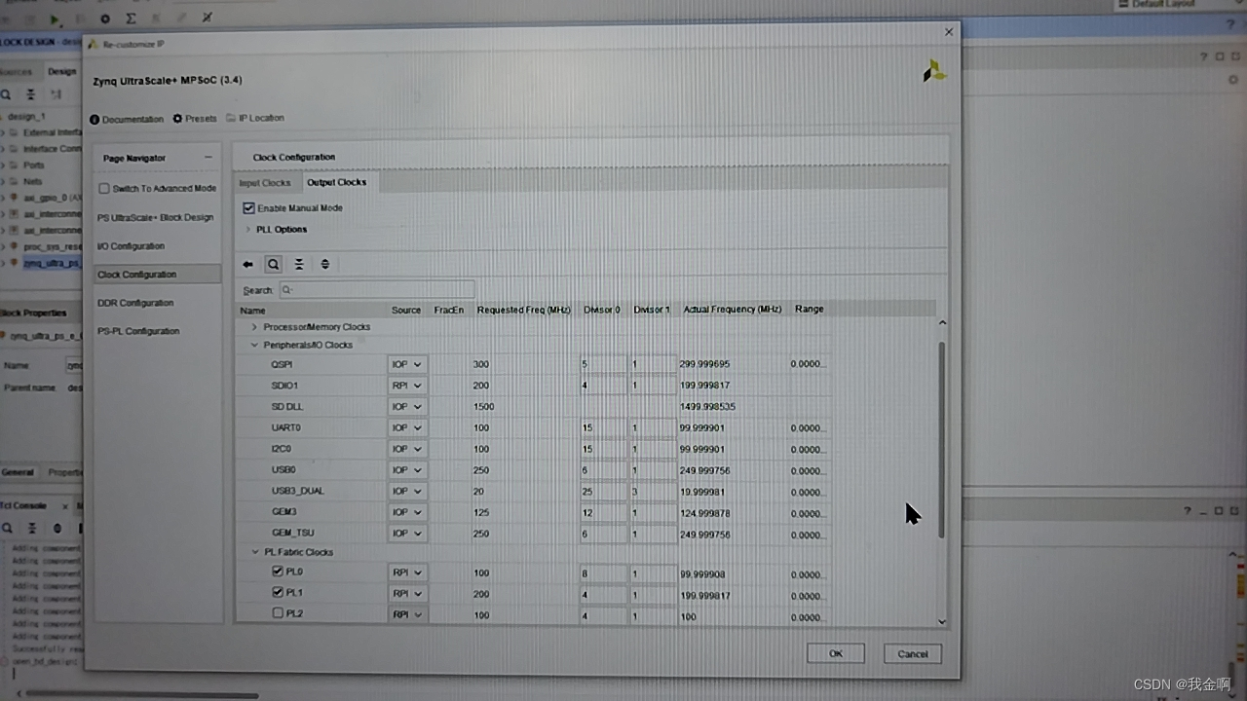This screenshot has width=1247, height=701.
Task: Uncheck the PL1 clock checkbox
Action: click(x=278, y=592)
